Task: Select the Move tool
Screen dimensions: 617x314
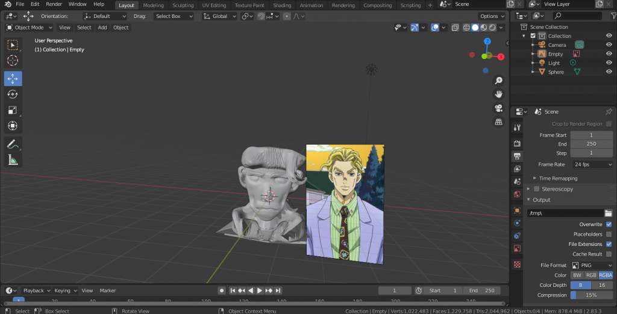Action: (x=13, y=79)
